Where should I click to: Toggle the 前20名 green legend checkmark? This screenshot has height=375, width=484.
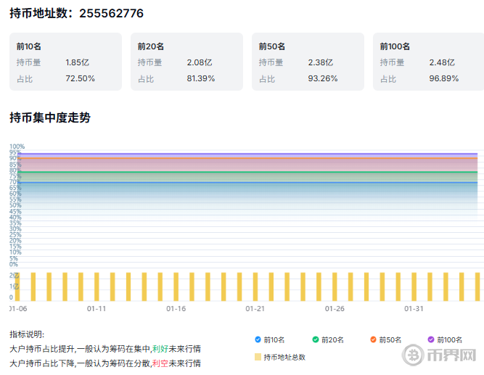pyautogui.click(x=316, y=339)
